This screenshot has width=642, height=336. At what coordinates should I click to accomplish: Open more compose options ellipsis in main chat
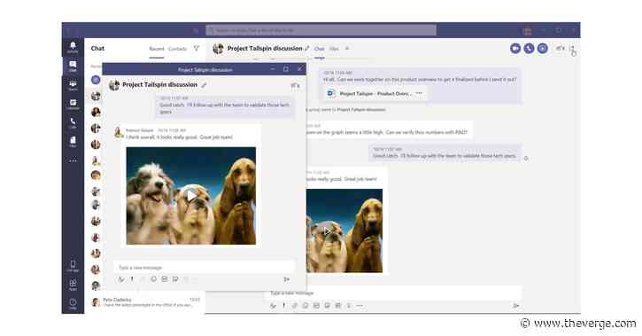[360, 306]
